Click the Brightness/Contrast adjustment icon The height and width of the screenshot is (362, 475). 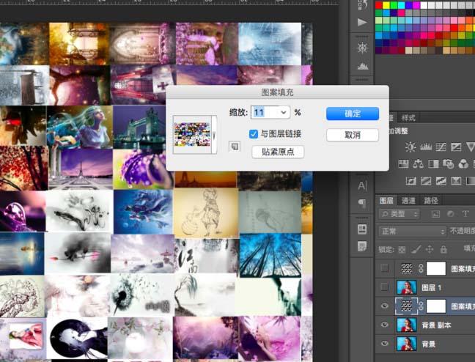coord(410,147)
